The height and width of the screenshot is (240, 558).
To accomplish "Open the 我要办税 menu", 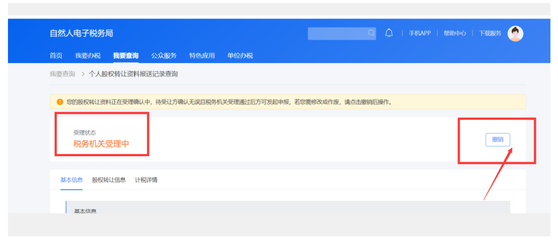I will tap(88, 56).
